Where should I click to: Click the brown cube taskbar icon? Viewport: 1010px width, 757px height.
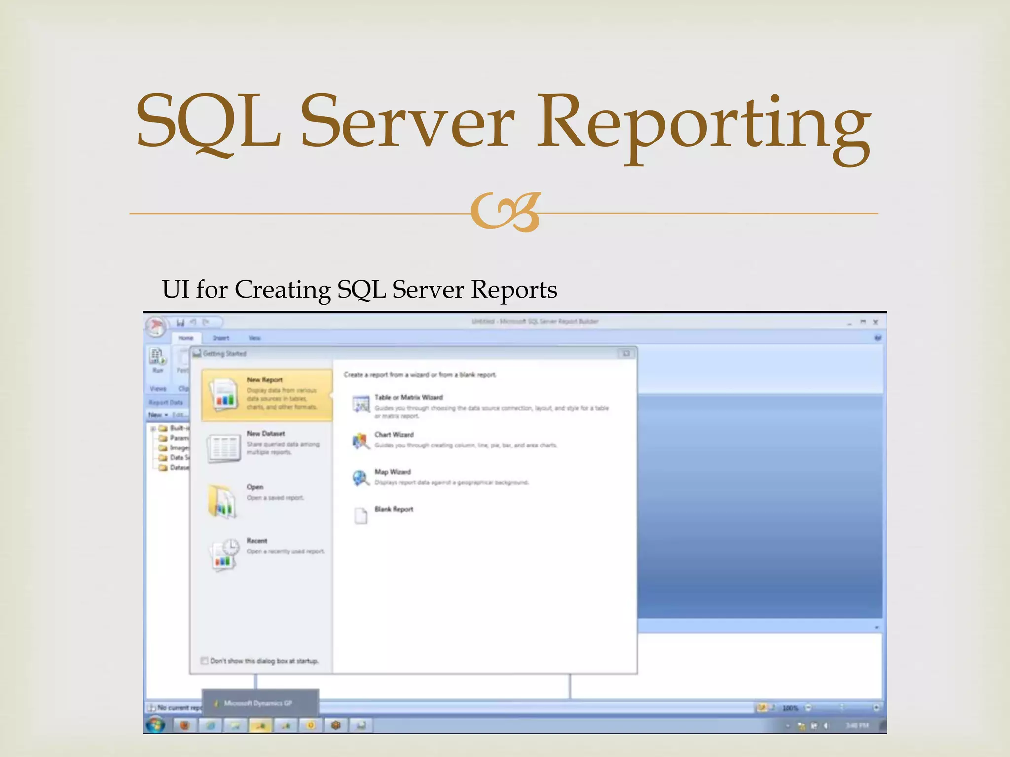point(336,725)
